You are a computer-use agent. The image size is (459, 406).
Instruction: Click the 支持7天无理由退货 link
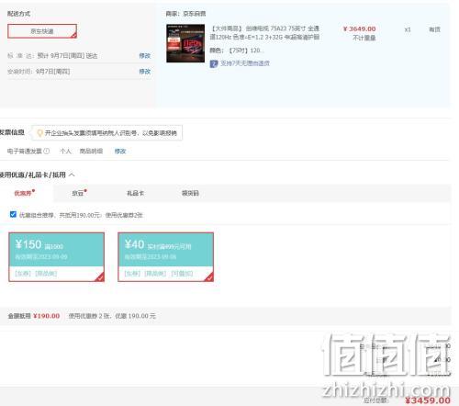coord(245,63)
